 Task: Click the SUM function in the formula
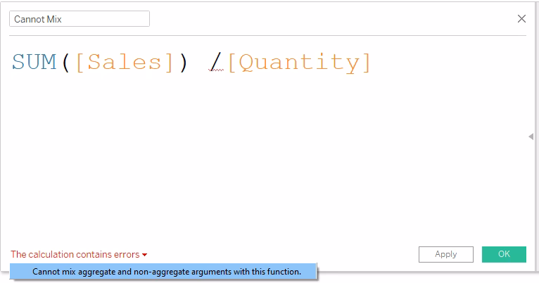pyautogui.click(x=34, y=62)
